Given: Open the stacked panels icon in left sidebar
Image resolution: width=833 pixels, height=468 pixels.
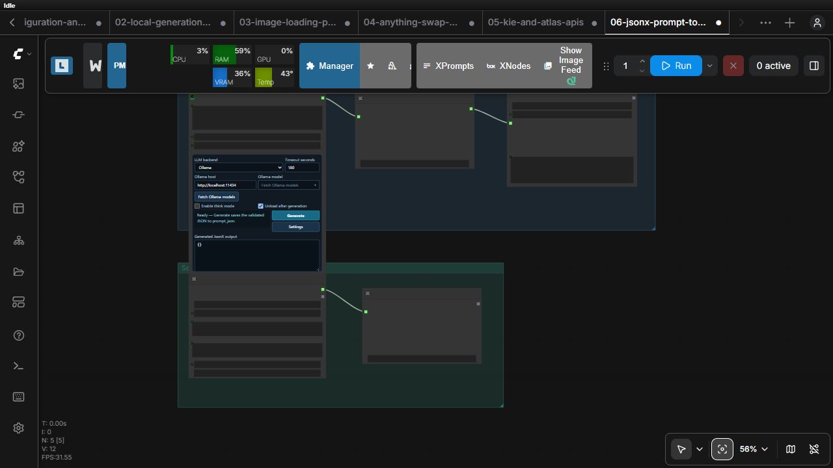Looking at the screenshot, I should click(x=18, y=303).
